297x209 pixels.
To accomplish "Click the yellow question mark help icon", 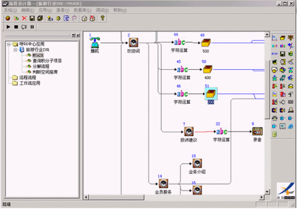I will pyautogui.click(x=102, y=18).
